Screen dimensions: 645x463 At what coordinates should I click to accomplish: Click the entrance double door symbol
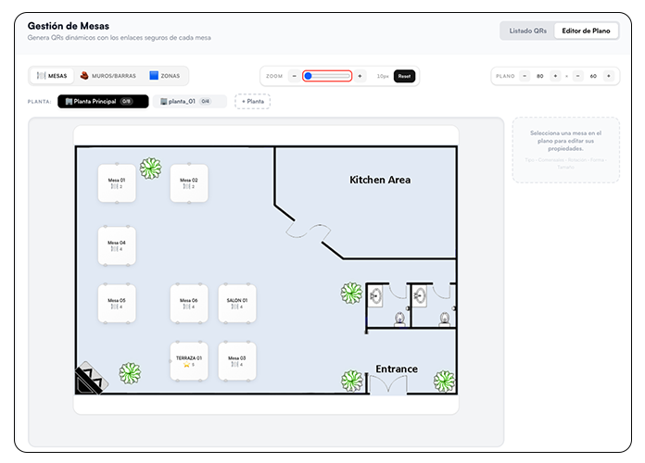coord(388,385)
